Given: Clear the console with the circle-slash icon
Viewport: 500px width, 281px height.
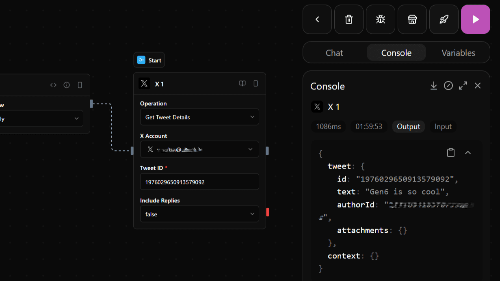Looking at the screenshot, I should point(448,86).
